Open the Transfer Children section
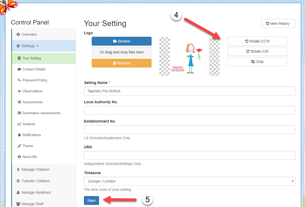The image size is (305, 207). coord(44,181)
